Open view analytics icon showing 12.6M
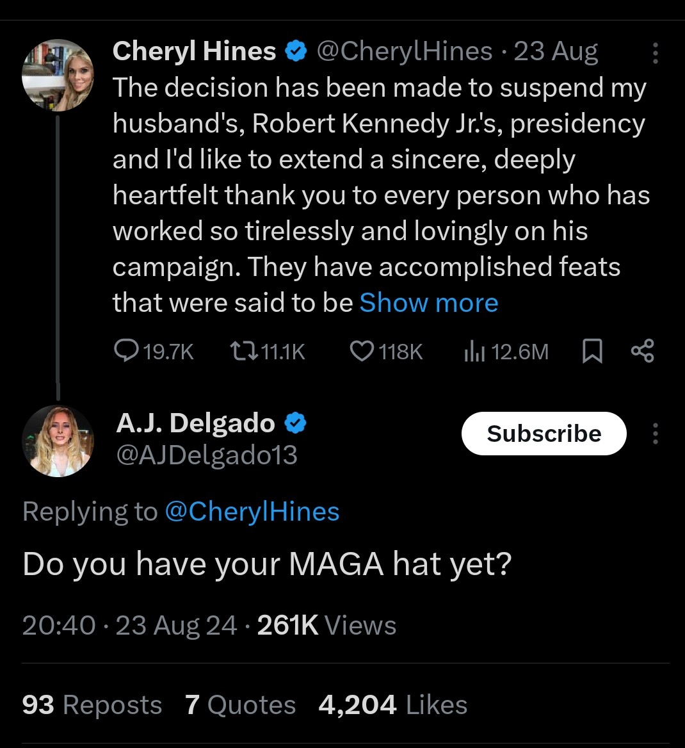Screen dimensions: 685x748 point(472,351)
